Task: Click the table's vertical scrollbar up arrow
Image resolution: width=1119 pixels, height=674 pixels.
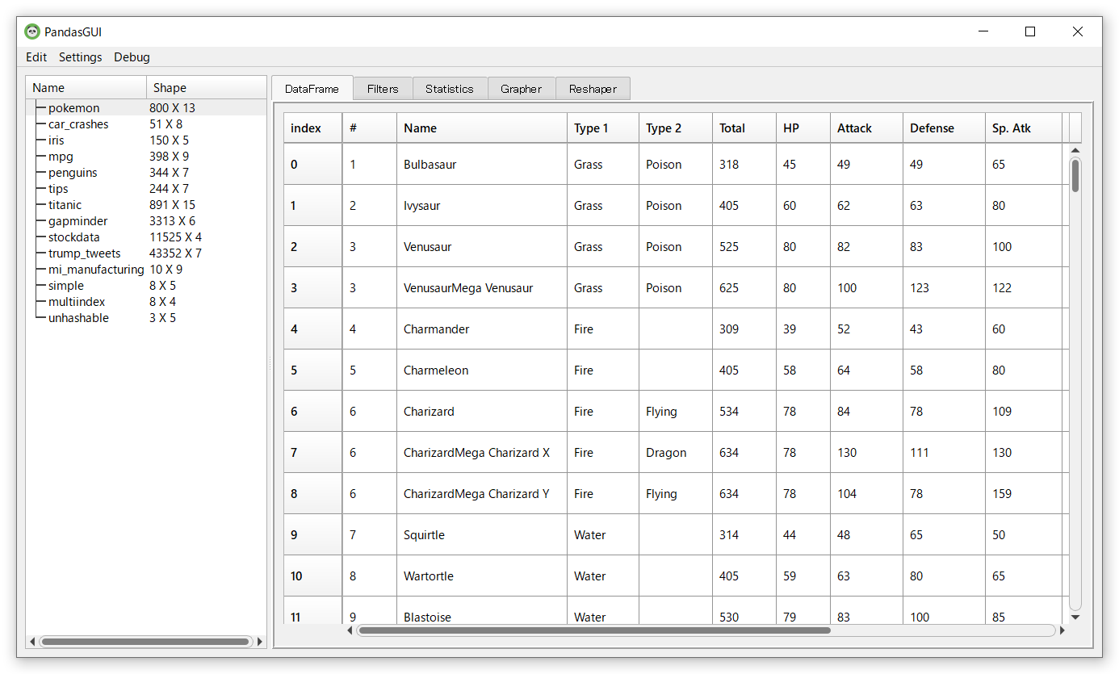Action: pos(1075,150)
